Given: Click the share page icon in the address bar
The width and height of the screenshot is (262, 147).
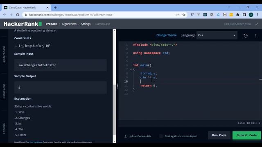Looking at the screenshot, I should [177, 15].
